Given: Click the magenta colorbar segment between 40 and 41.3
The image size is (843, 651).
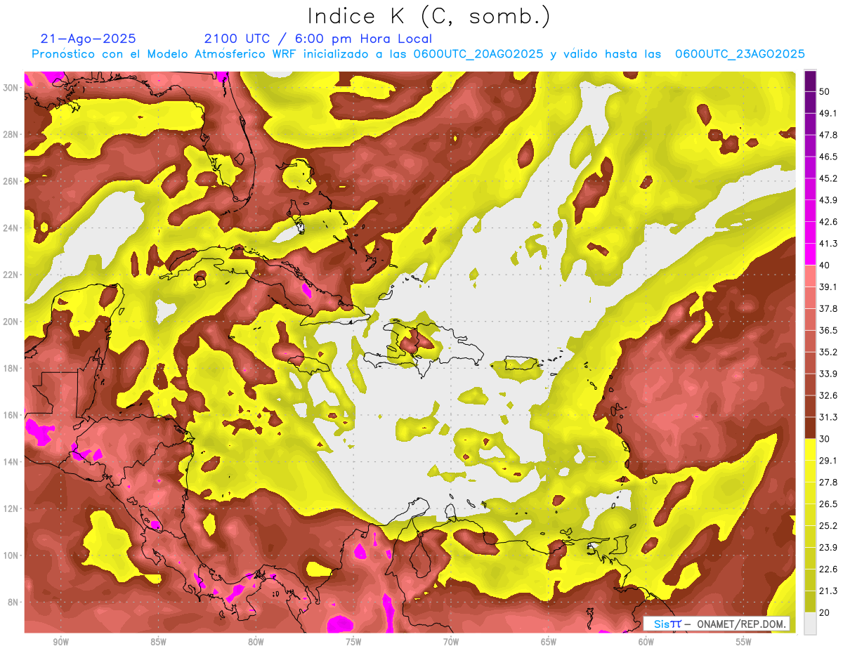Looking at the screenshot, I should (811, 254).
